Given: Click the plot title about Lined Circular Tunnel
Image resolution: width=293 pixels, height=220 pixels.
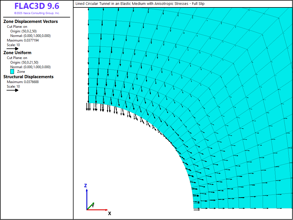Looking at the screenshot, I should (140, 4).
